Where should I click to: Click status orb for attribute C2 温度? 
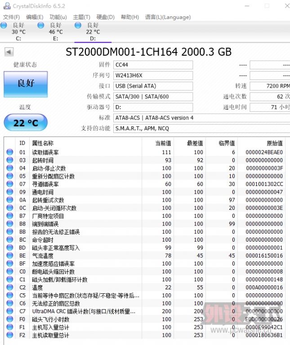tap(9, 287)
